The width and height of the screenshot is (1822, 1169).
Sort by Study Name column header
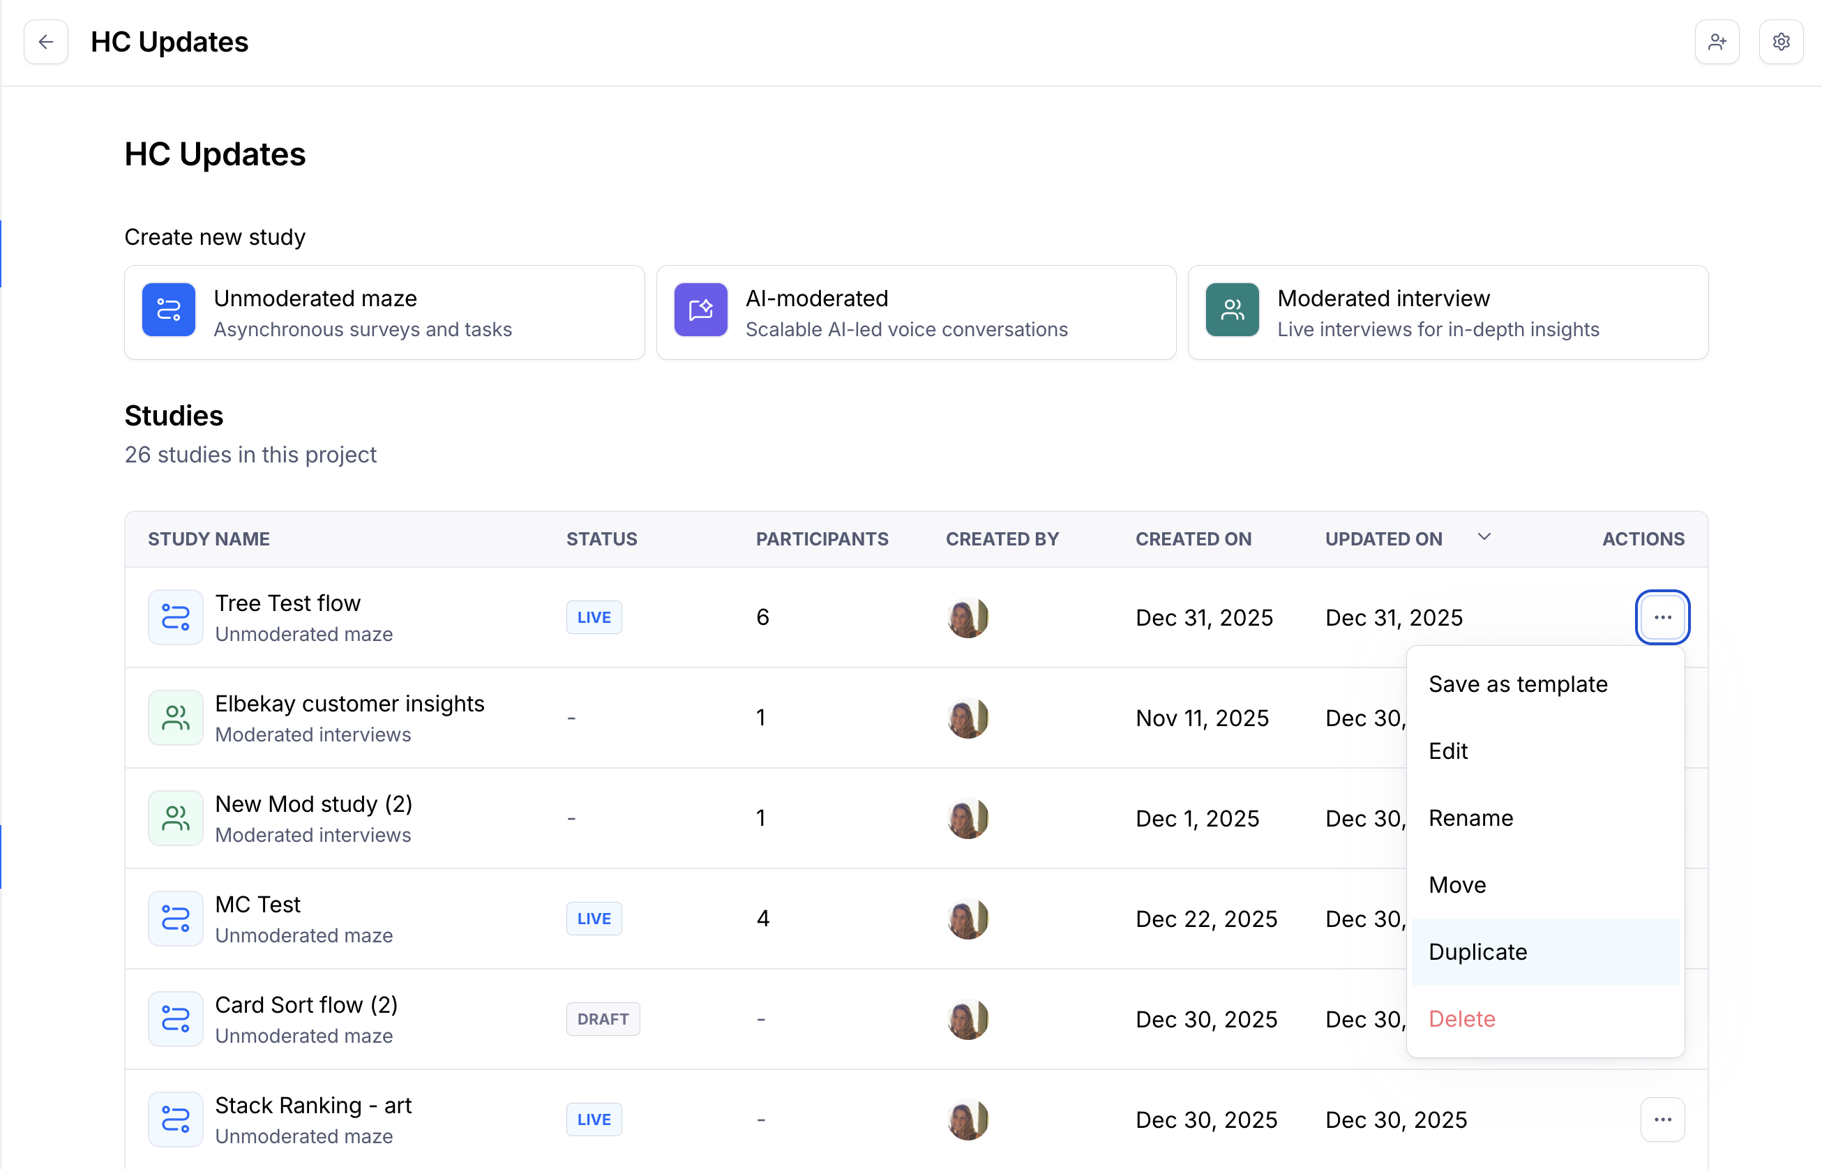click(209, 539)
